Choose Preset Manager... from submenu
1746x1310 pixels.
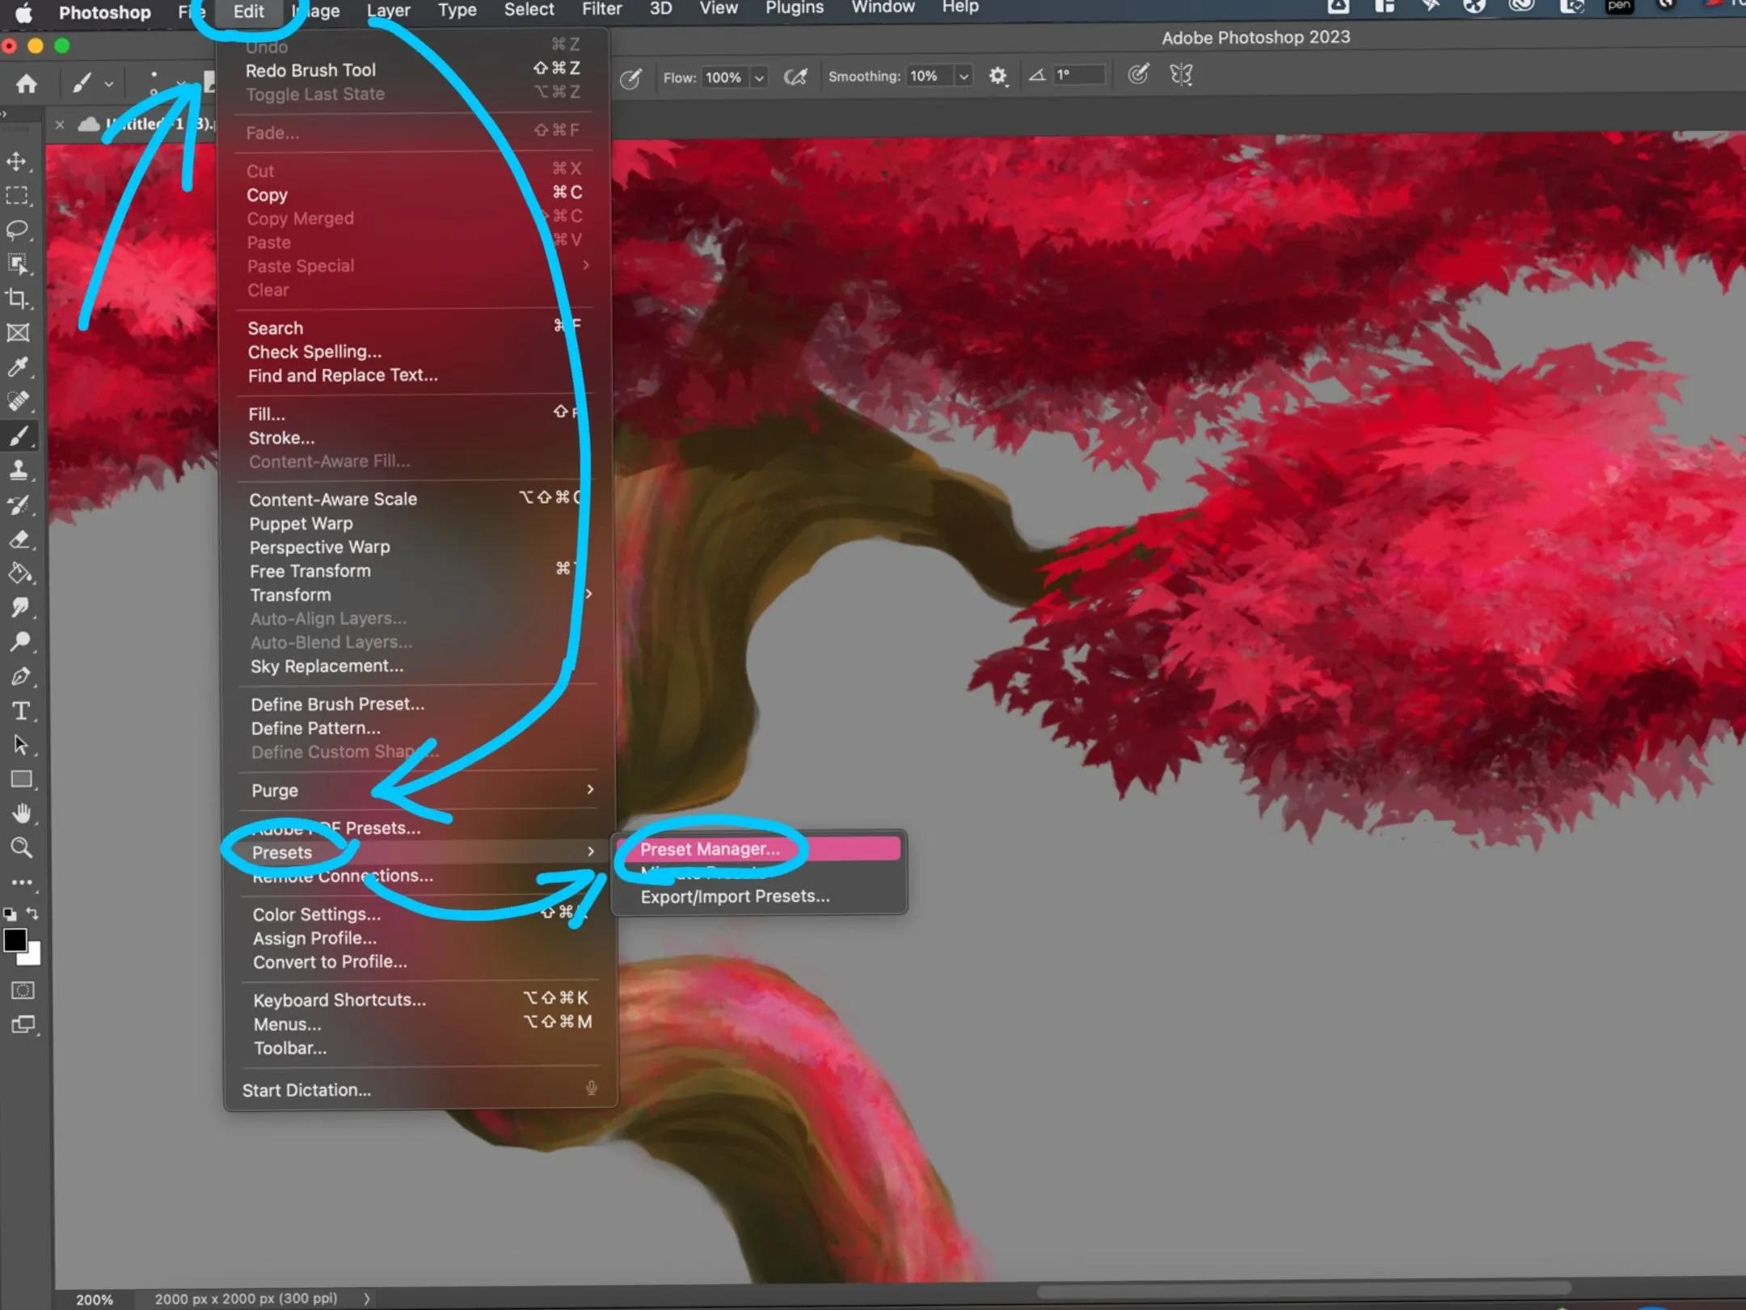tap(758, 848)
